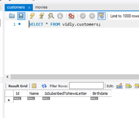
Task: Click the Filter Rows input field
Action: [86, 85]
